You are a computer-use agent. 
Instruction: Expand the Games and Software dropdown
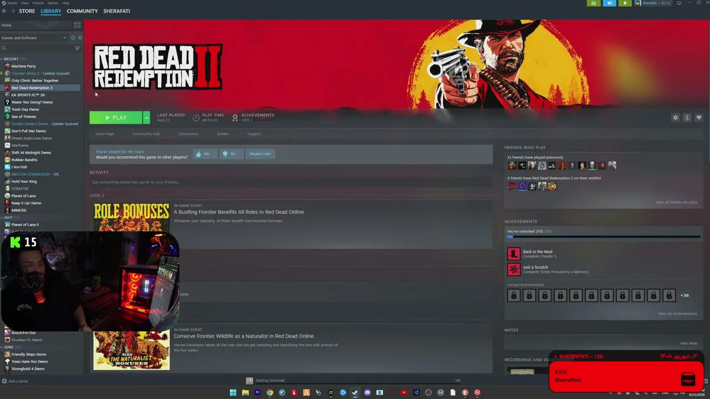pos(64,38)
